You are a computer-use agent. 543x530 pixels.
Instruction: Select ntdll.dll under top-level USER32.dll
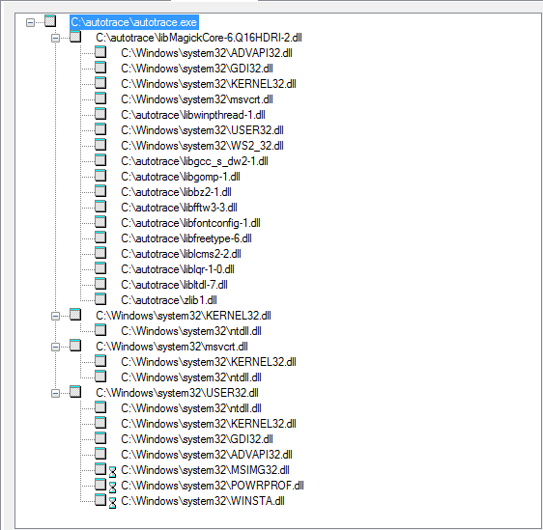[x=191, y=408]
